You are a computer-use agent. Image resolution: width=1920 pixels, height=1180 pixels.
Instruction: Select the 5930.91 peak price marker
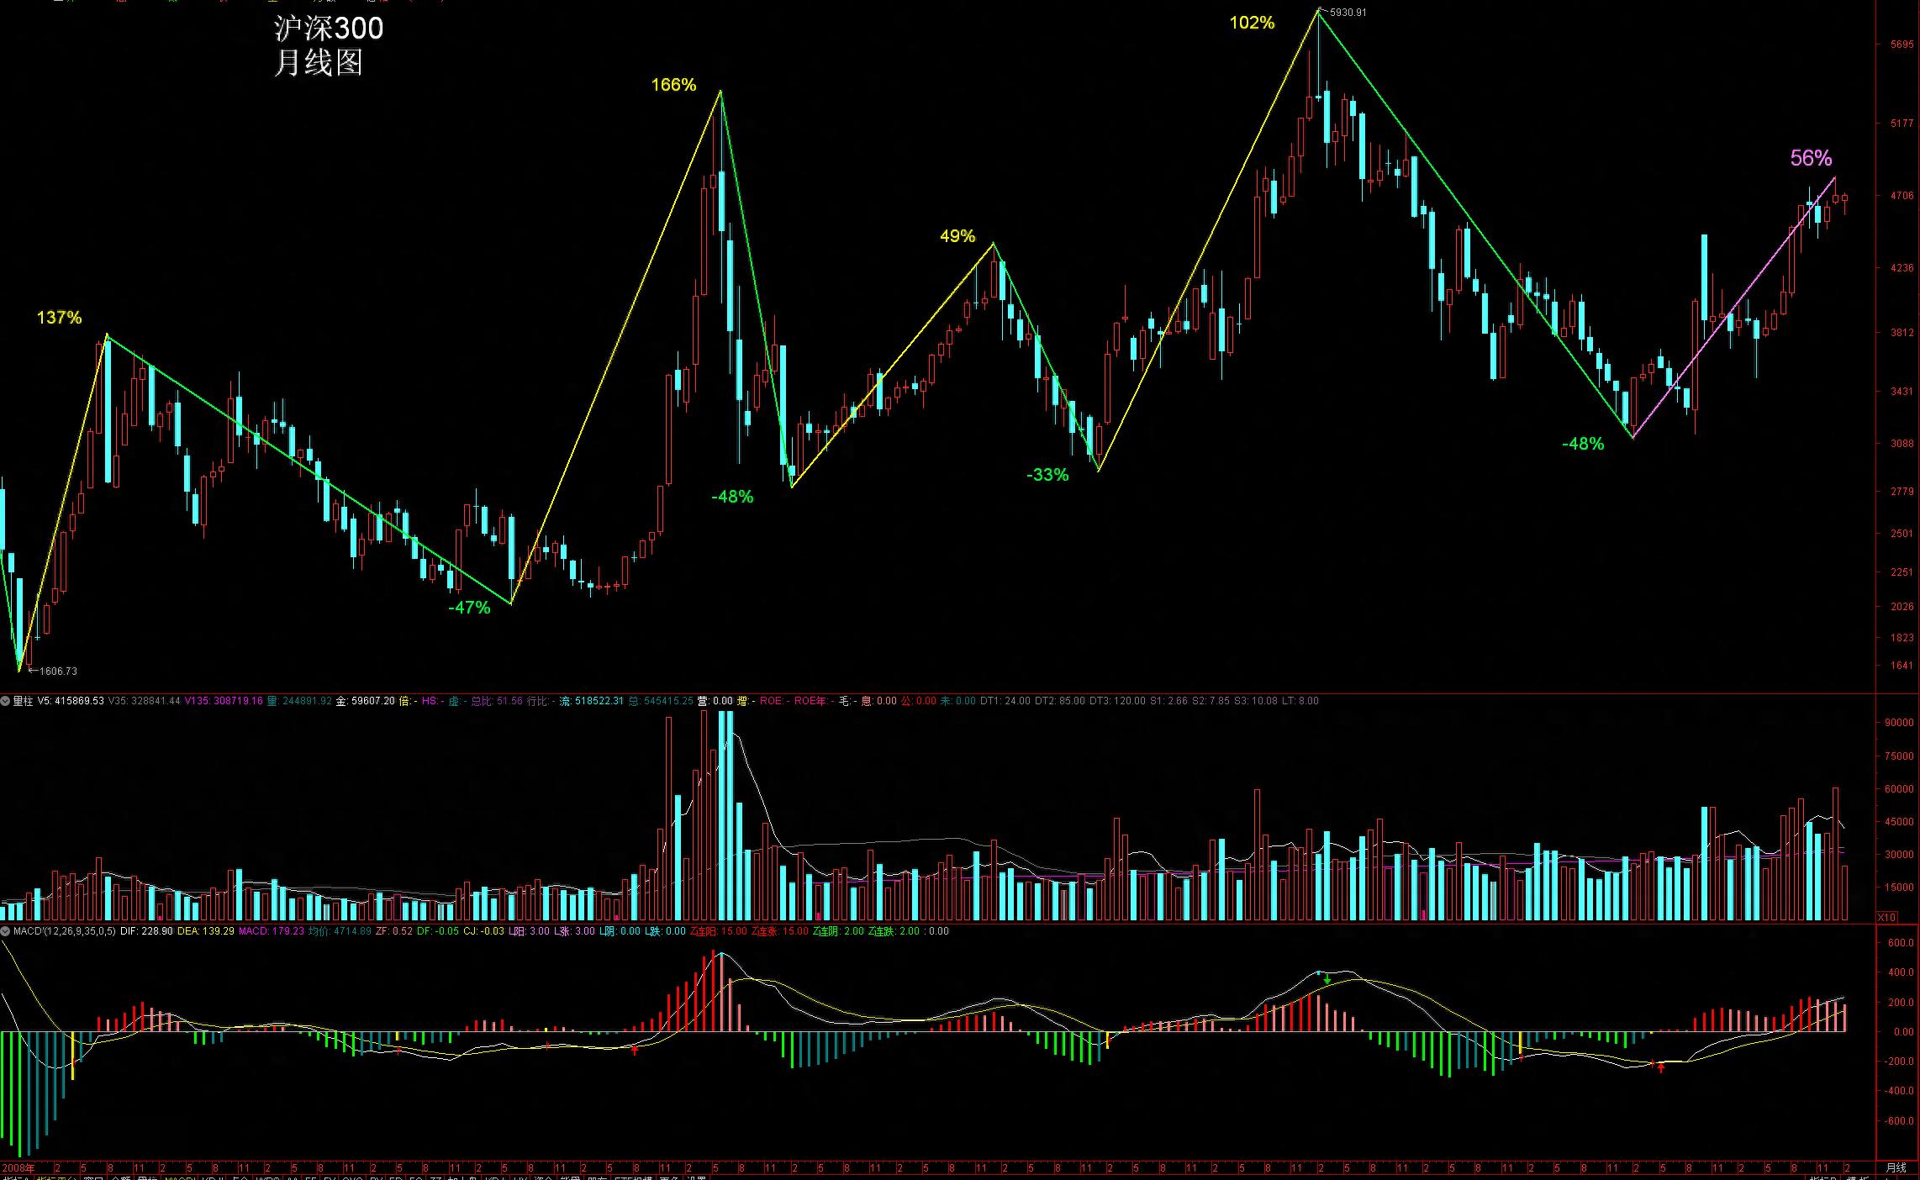(1348, 13)
